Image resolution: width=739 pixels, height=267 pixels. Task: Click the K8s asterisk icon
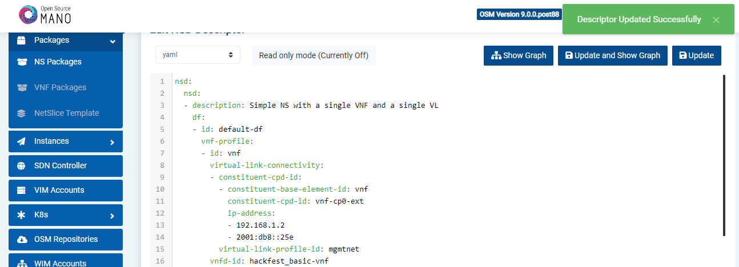click(22, 215)
